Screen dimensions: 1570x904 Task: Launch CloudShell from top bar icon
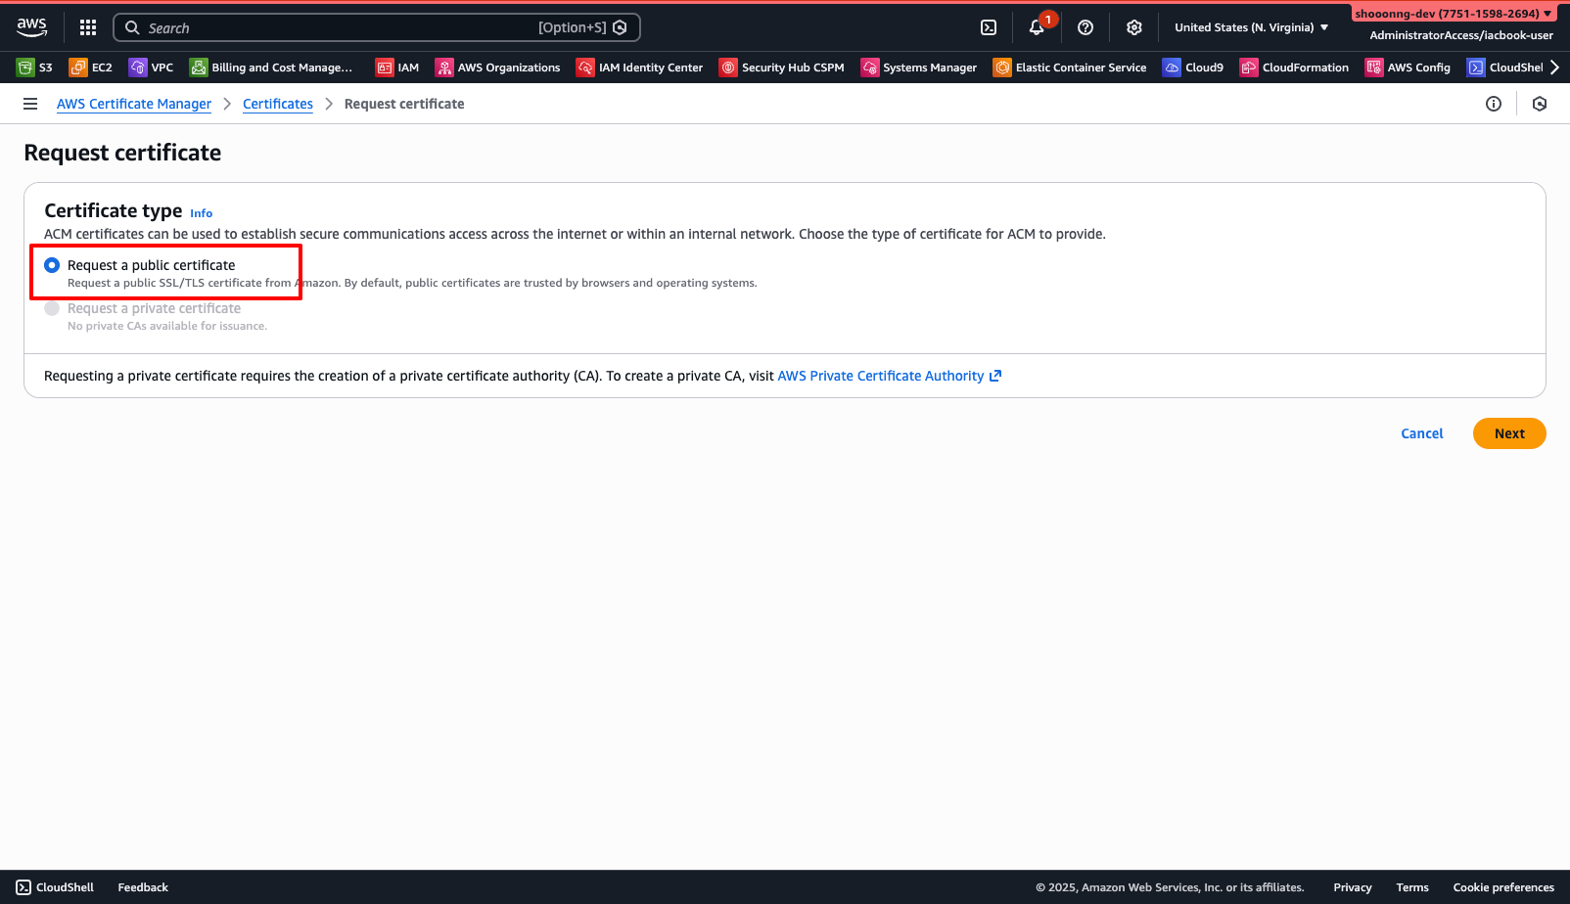click(x=989, y=27)
